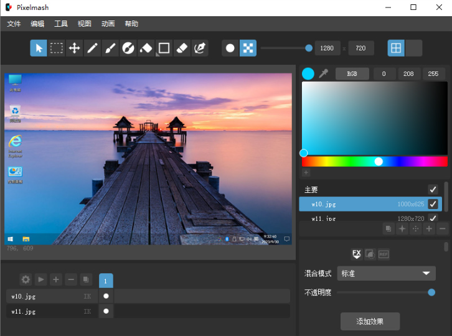Pick the eyedropper color picker
The width and height of the screenshot is (452, 336).
pos(323,73)
